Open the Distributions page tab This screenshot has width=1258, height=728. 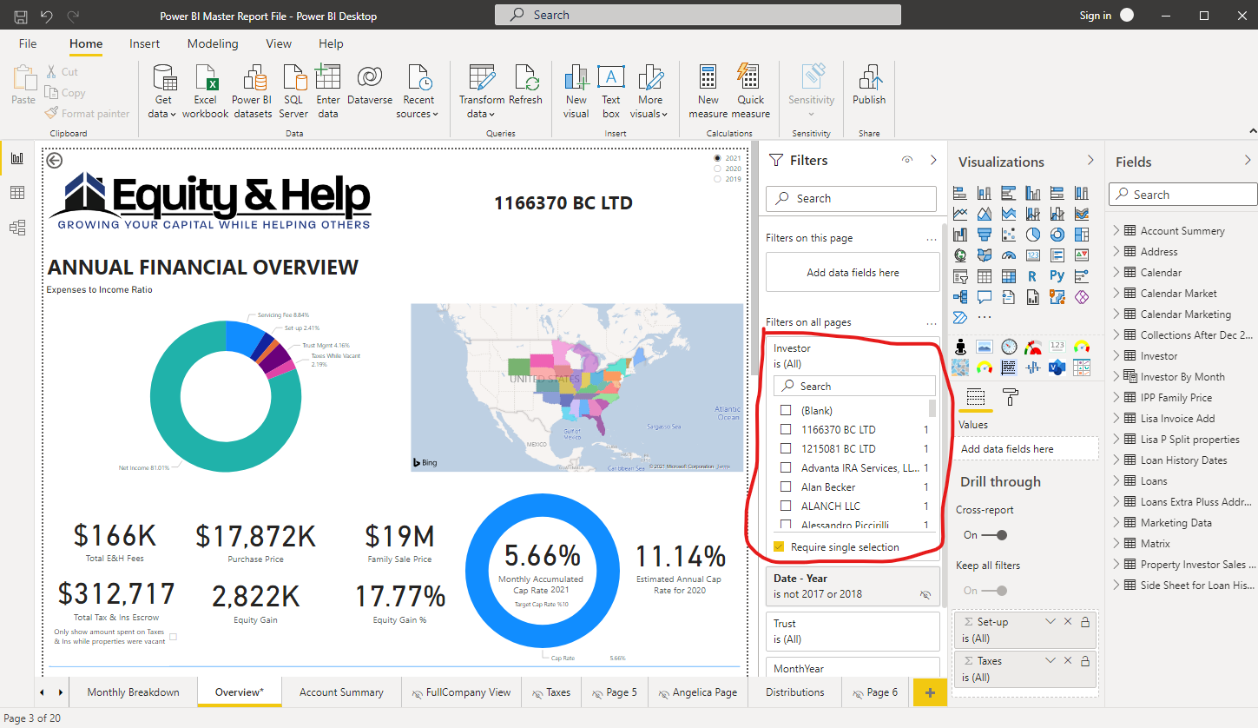tap(794, 692)
